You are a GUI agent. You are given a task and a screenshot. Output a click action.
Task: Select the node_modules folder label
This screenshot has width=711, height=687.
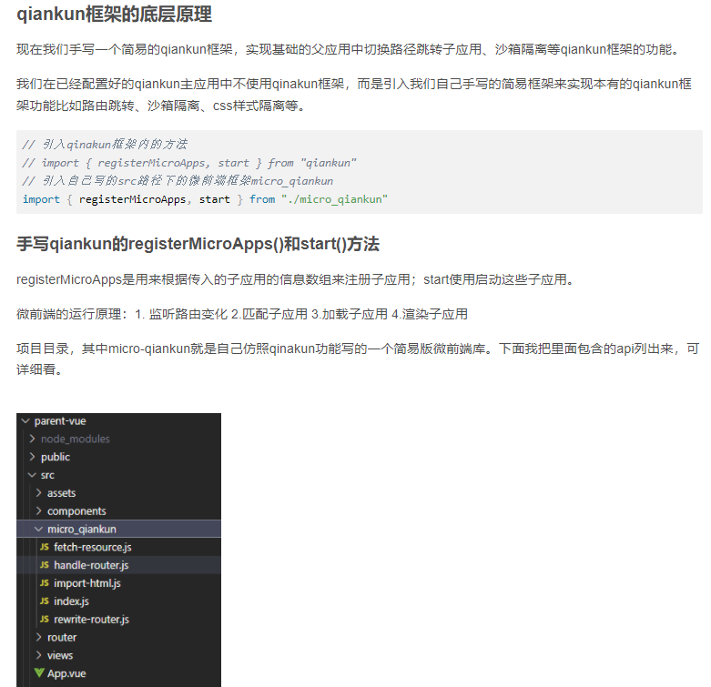(x=76, y=439)
